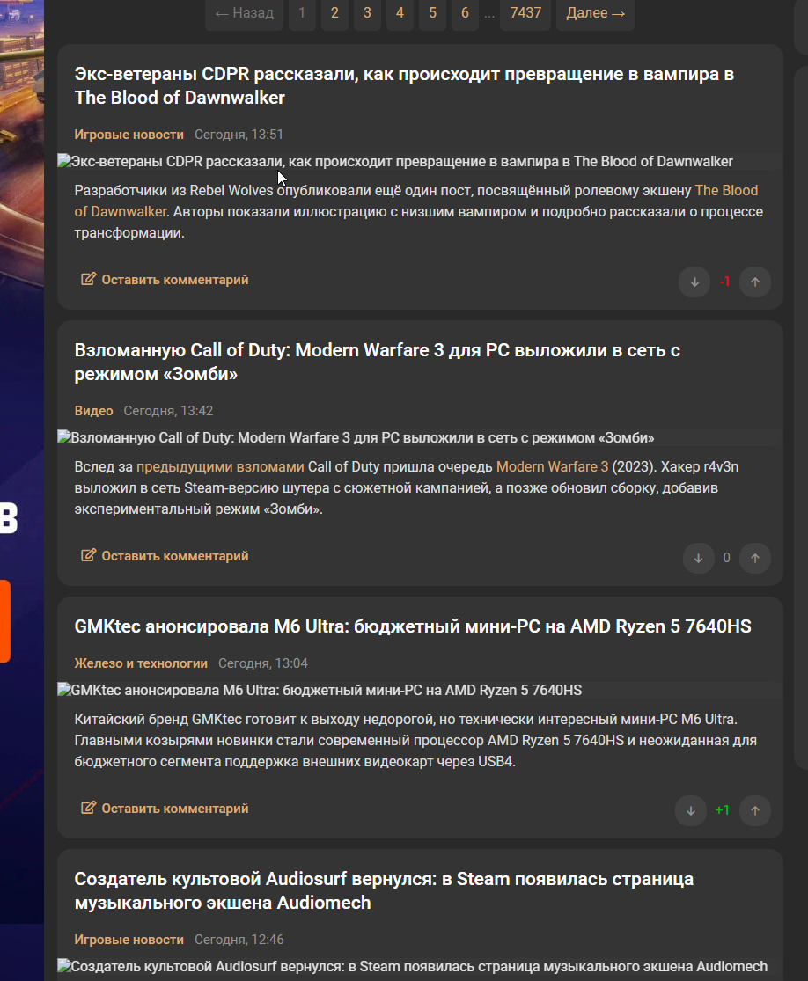The height and width of the screenshot is (981, 808).
Task: Downvote the Modern Warfare 3 article
Action: (x=699, y=558)
